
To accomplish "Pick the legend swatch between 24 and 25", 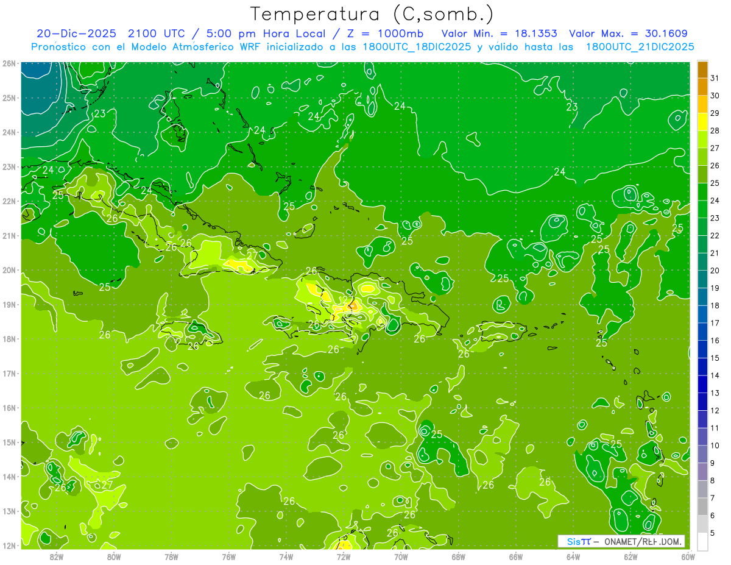I will (702, 191).
